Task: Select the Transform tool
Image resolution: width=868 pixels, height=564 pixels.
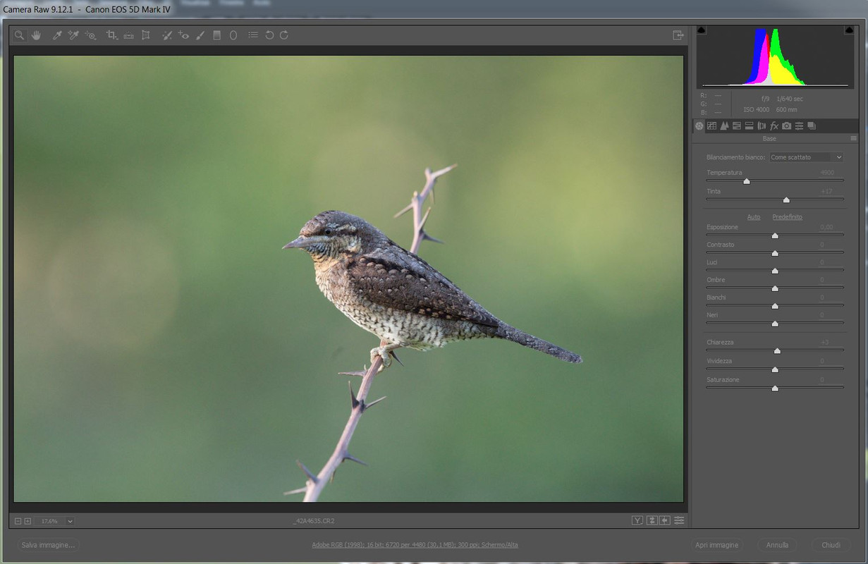Action: click(x=145, y=35)
